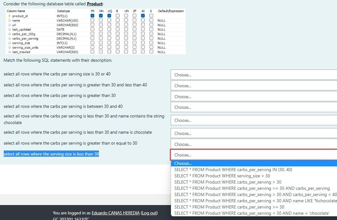
Task: Open the Choose dropdown for greater than 30 question
Action: click(x=253, y=96)
